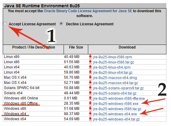The image size is (171, 126).
Task: Click download icon for jre-8u25-windows-x64.exe
Action: pos(90,114)
